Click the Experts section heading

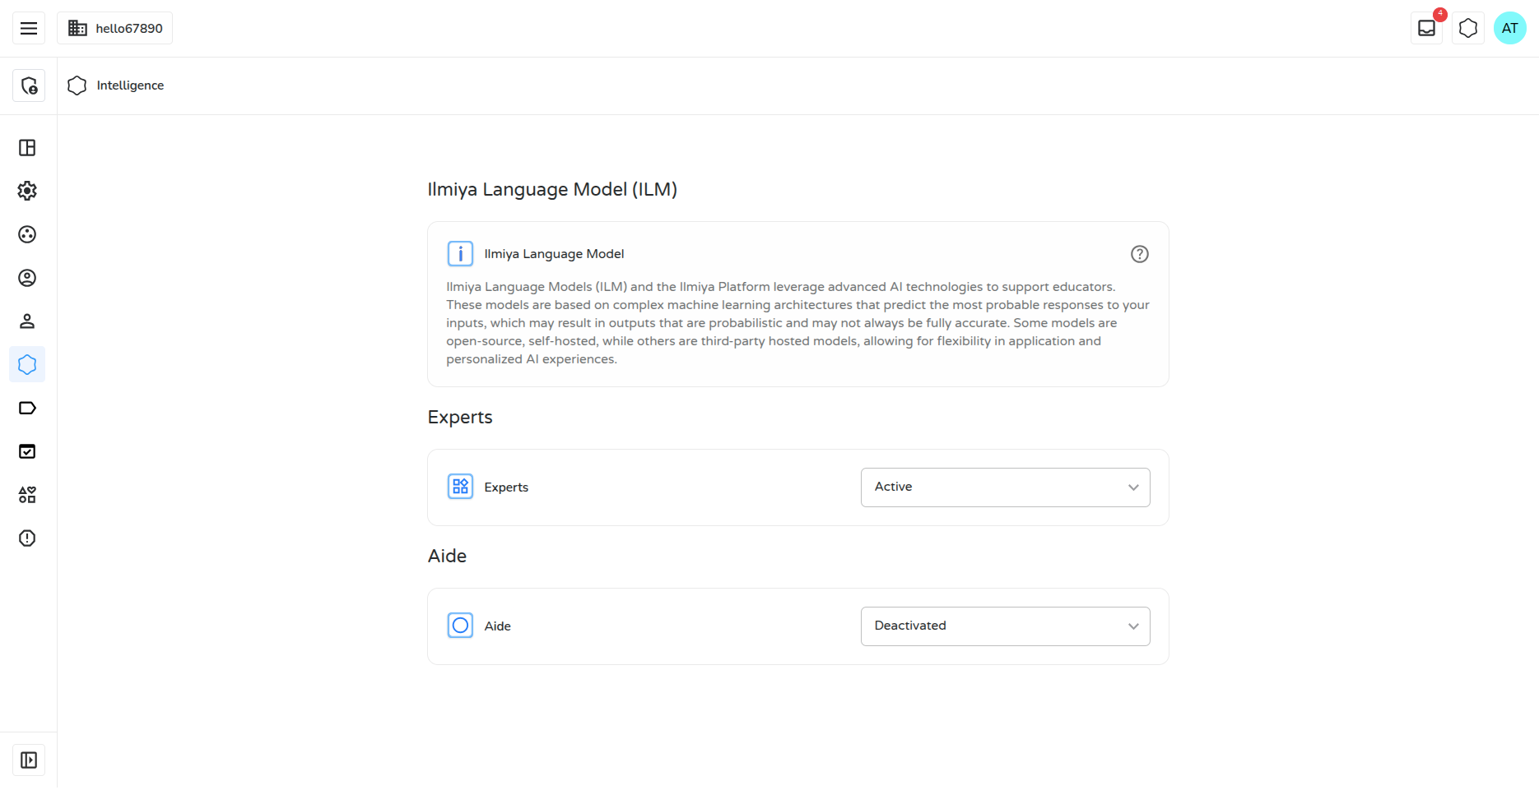point(460,418)
